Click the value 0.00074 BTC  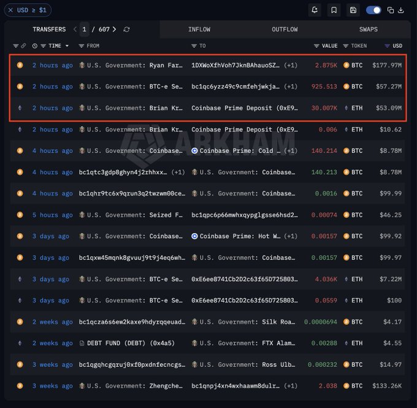pos(324,215)
